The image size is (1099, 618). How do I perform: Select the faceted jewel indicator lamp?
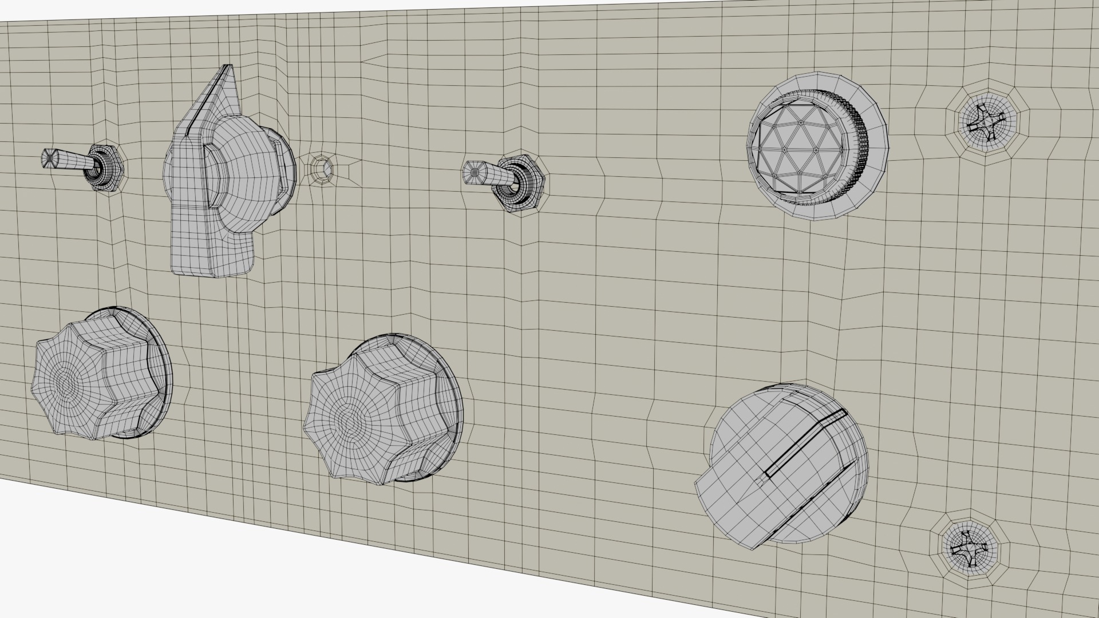tap(817, 145)
